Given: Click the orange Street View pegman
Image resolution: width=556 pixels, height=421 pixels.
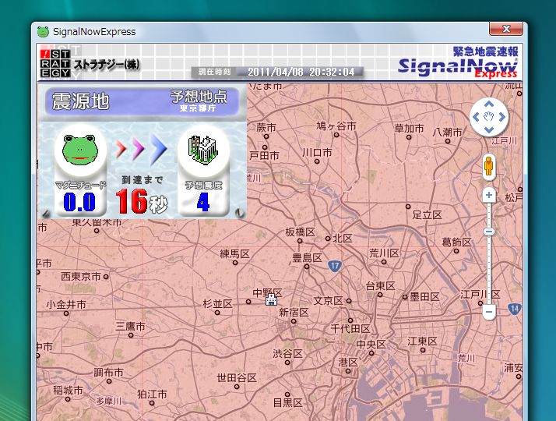Looking at the screenshot, I should 488,167.
